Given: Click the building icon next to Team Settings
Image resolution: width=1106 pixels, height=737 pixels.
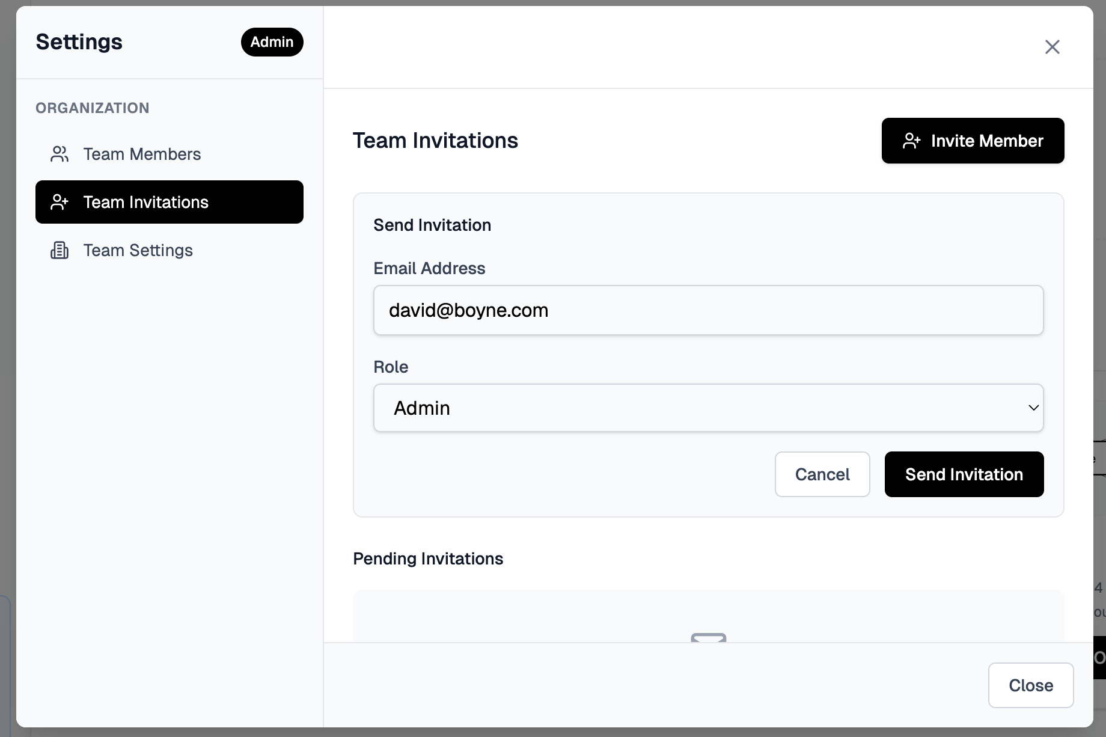Looking at the screenshot, I should coord(59,250).
